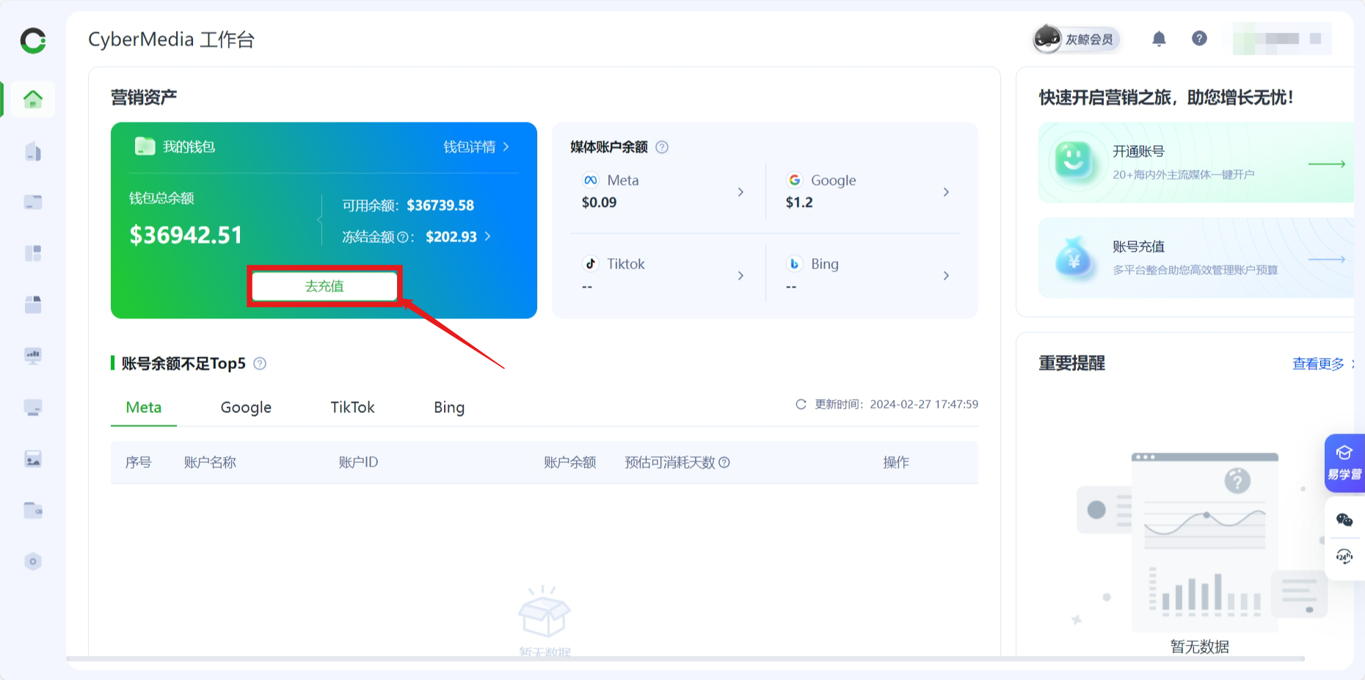This screenshot has width=1365, height=680.
Task: Expand the Google account balance chevron
Action: [946, 192]
